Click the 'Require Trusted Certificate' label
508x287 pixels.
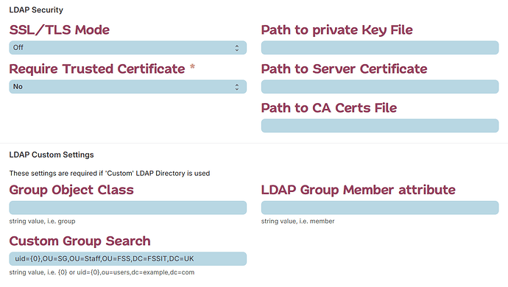[x=97, y=69]
